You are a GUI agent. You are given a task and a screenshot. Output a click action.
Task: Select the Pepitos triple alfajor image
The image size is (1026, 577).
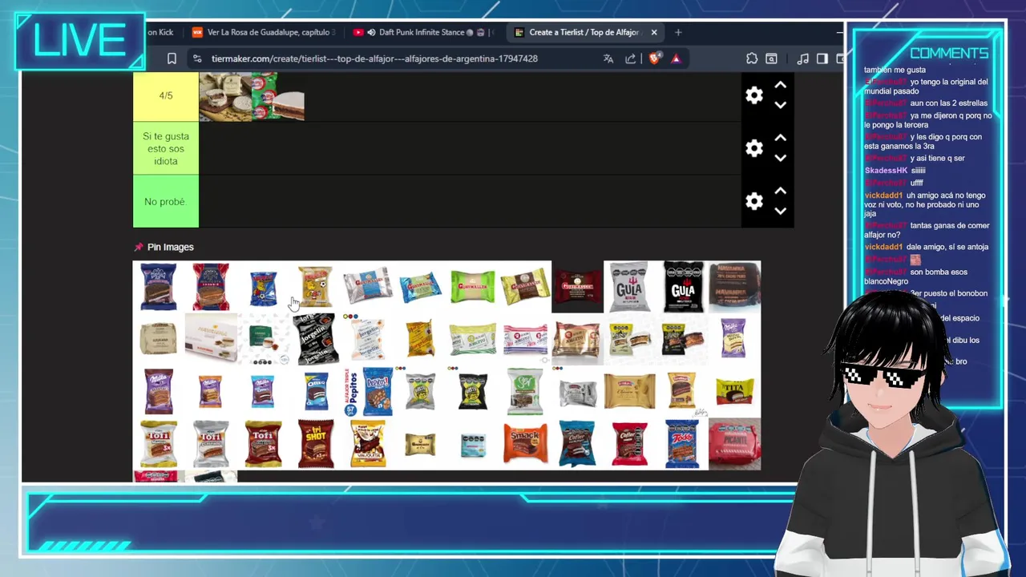pyautogui.click(x=368, y=391)
